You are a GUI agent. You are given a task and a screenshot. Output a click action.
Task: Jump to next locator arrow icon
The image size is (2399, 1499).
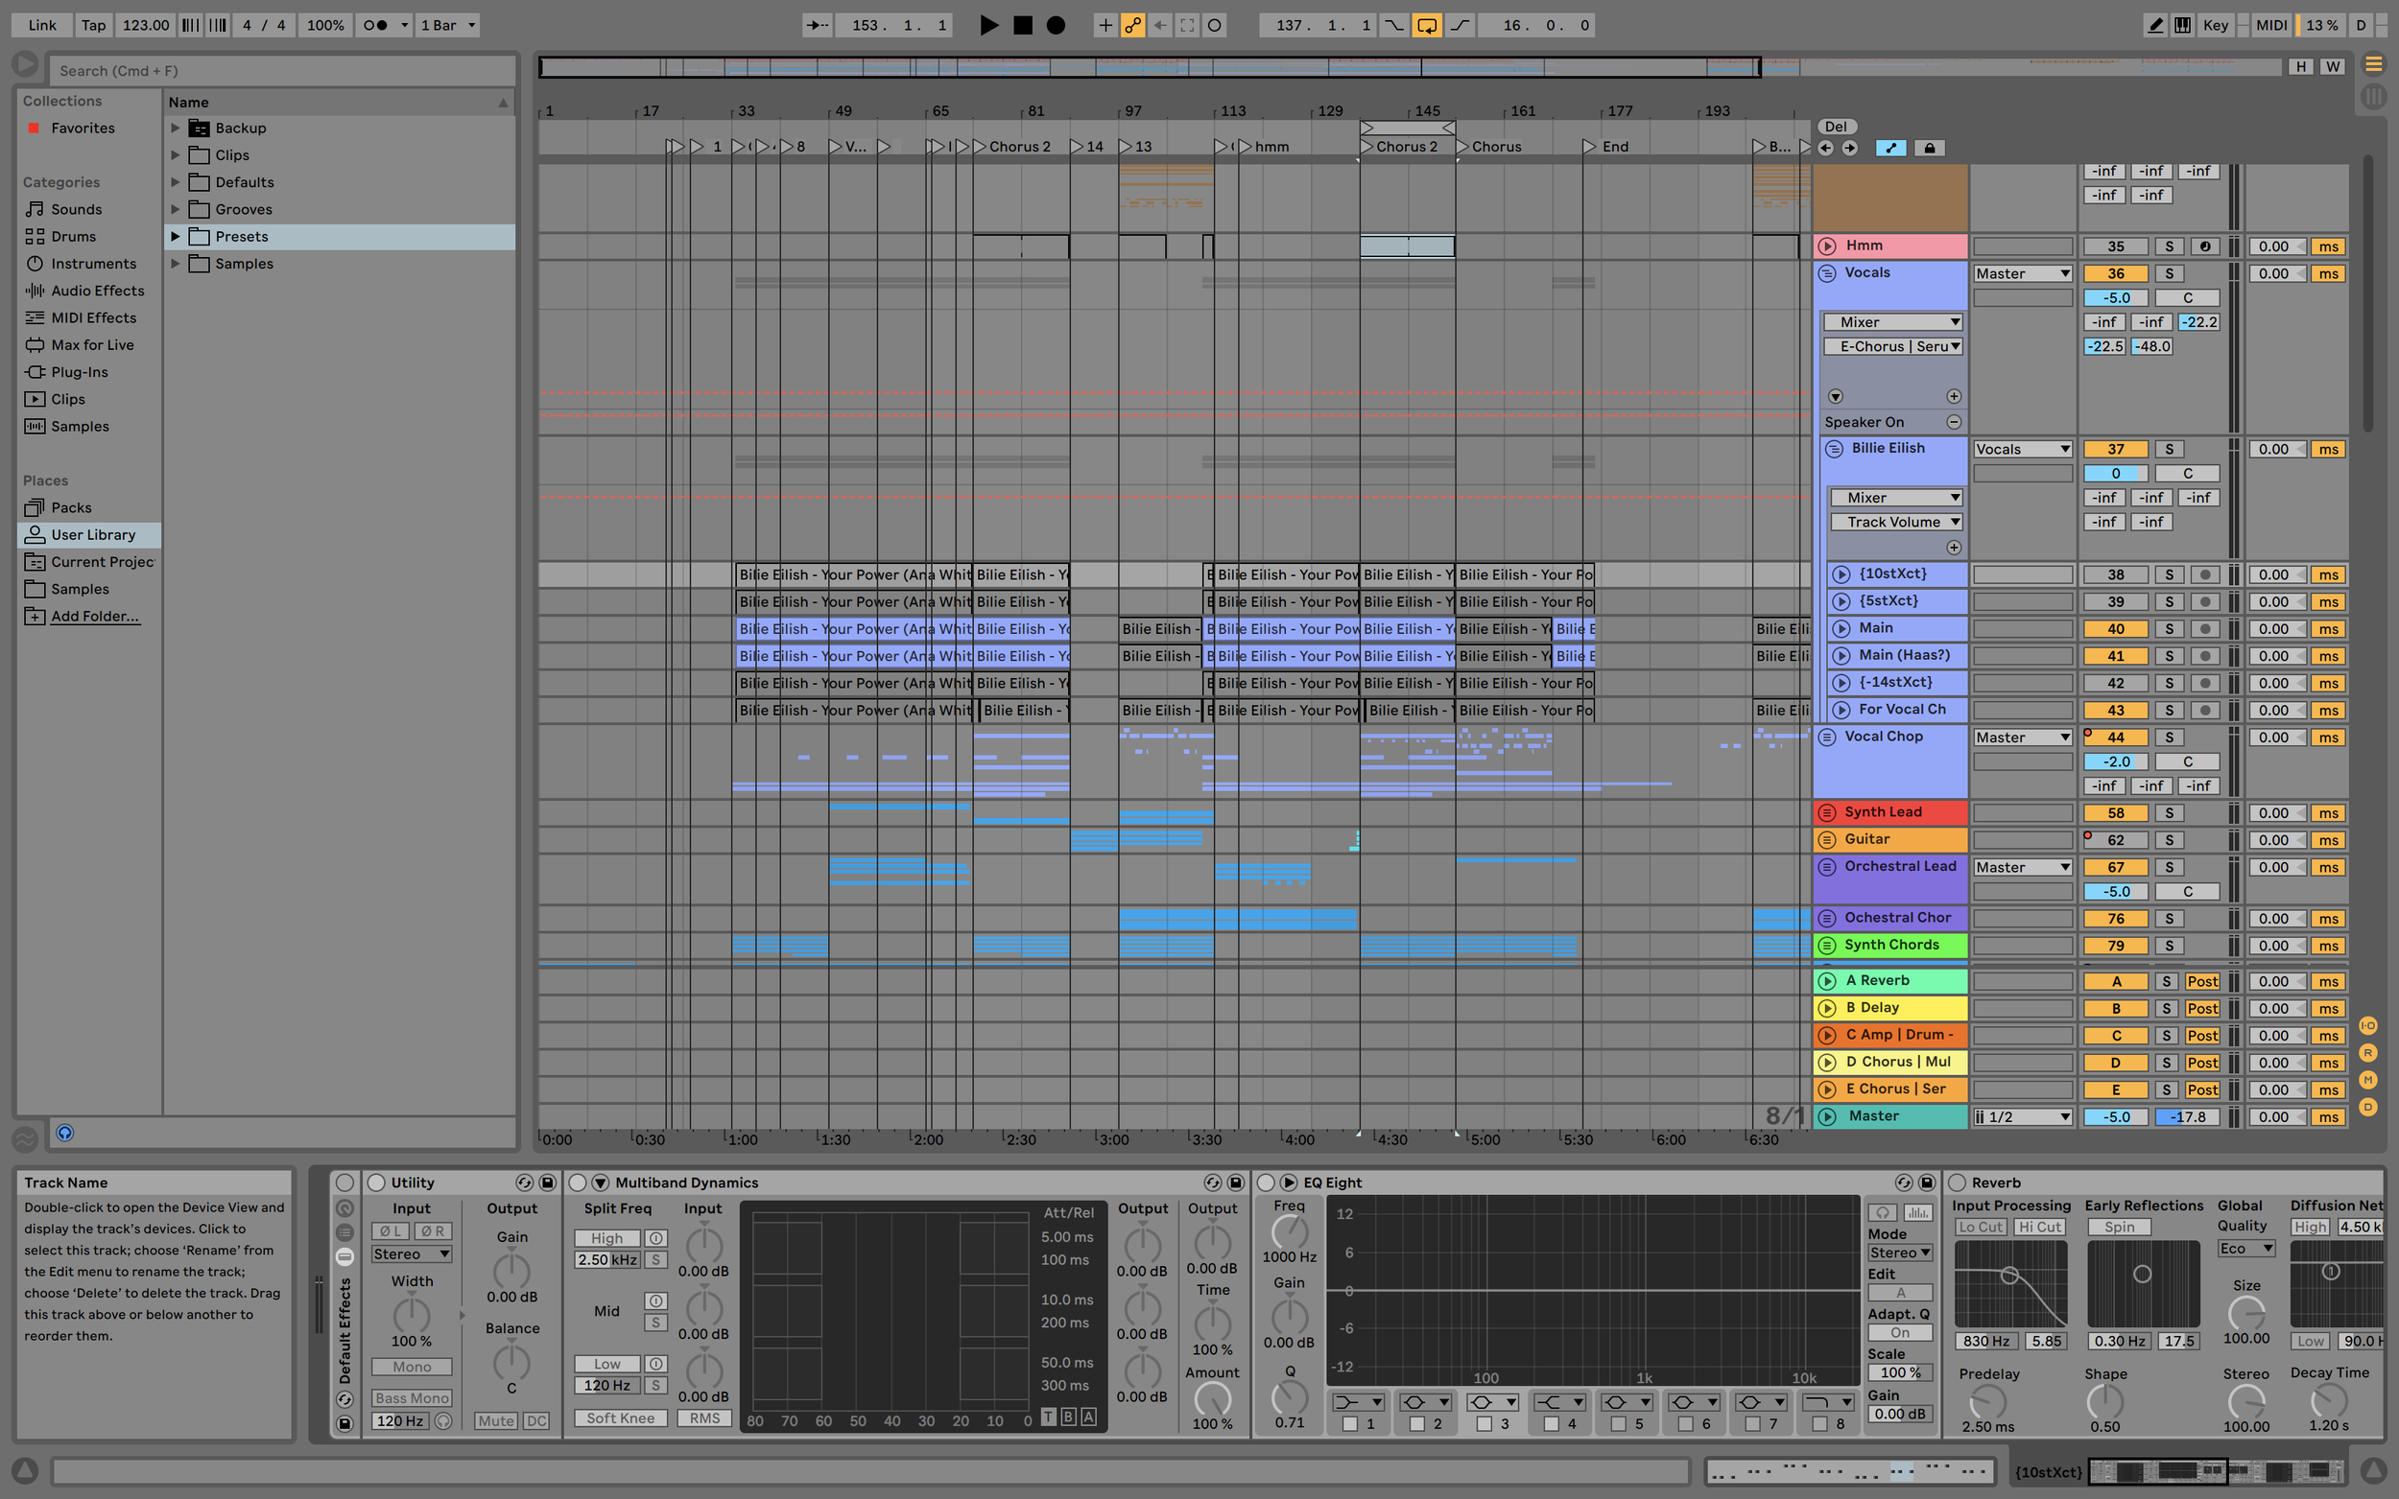(x=1849, y=148)
